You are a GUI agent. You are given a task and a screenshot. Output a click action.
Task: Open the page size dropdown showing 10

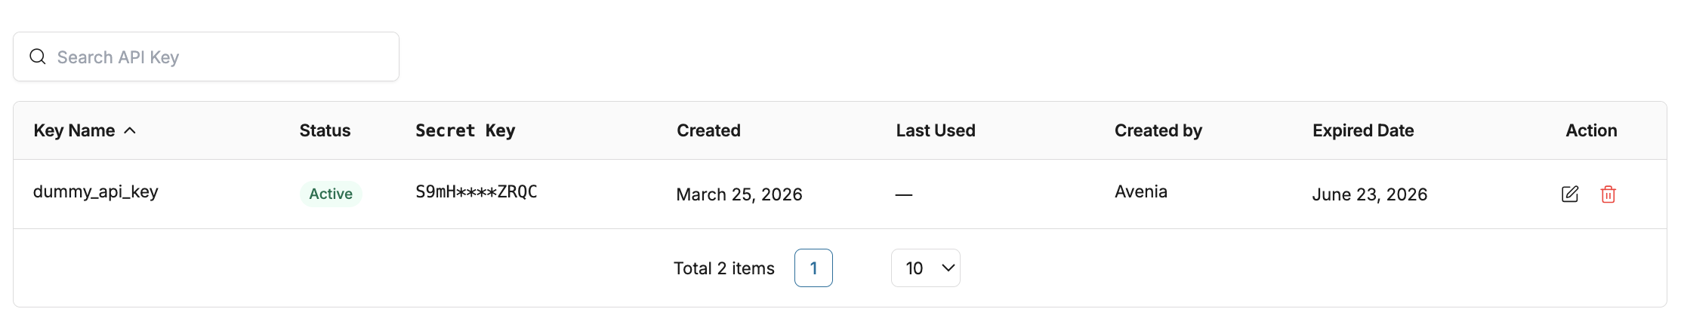point(925,268)
